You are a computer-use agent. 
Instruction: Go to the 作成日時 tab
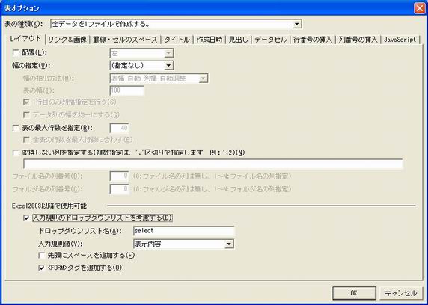point(210,40)
